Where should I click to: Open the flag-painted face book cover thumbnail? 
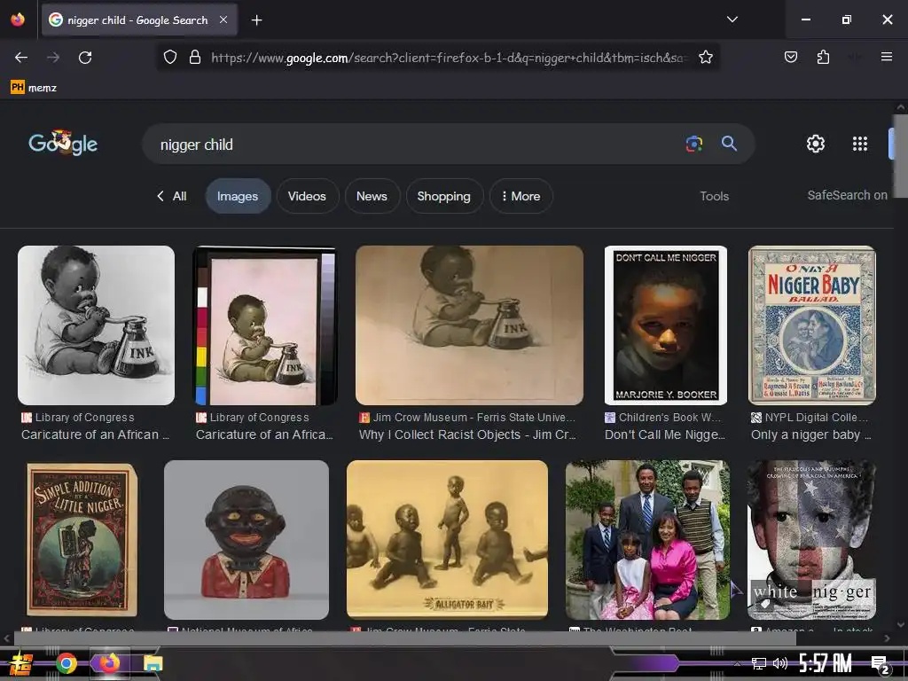click(x=811, y=540)
